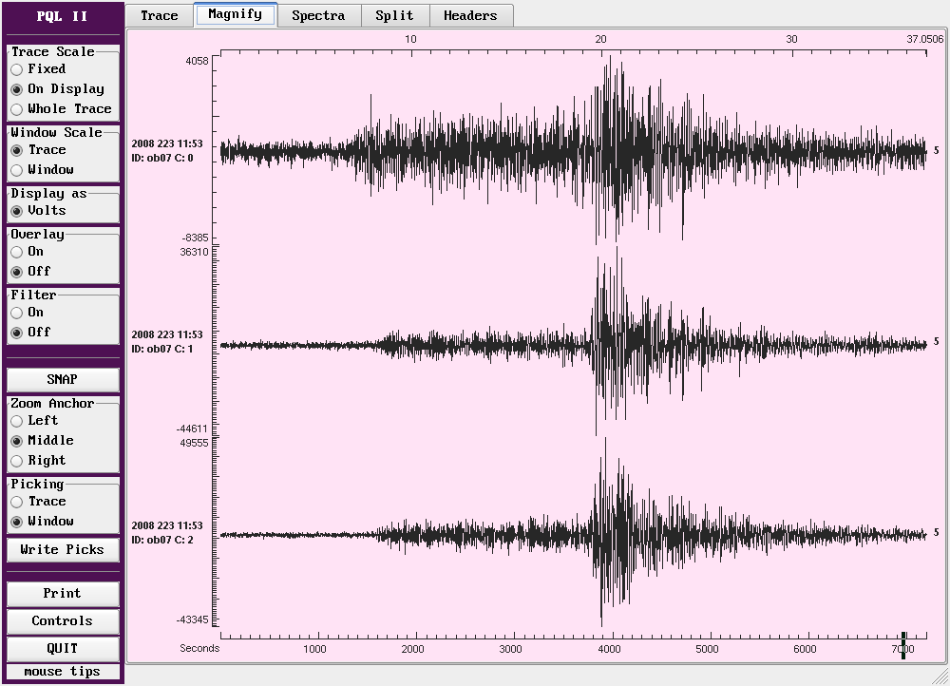Enable the Filter On option
Image resolution: width=950 pixels, height=686 pixels.
pos(17,313)
